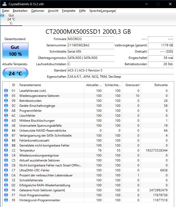This screenshot has height=207, width=176.
Task: Click the Firmware field M3CR033
Action: pyautogui.click(x=91, y=39)
